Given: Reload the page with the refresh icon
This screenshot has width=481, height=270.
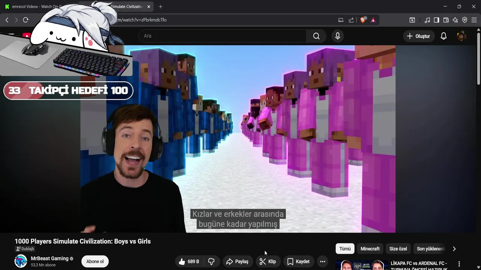Looking at the screenshot, I should pos(26,20).
